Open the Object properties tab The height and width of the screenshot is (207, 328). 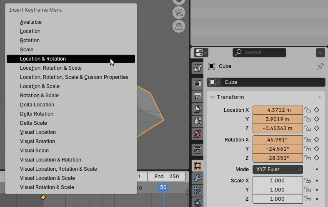point(198,166)
